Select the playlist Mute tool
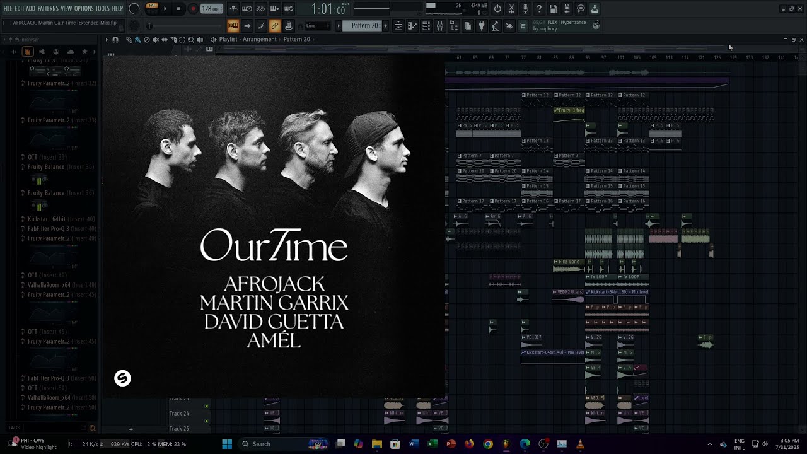Viewport: 807px width, 454px height. coord(156,40)
